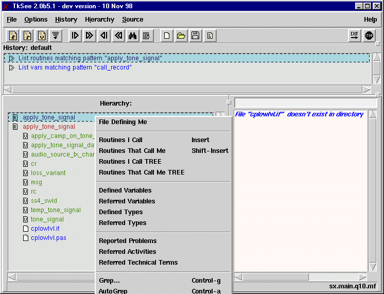
Task: Choose 'Routines I Call' from context menu
Action: (163, 140)
